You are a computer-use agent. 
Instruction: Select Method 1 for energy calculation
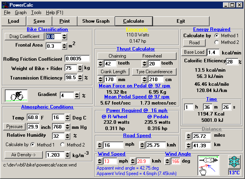tap(217, 36)
